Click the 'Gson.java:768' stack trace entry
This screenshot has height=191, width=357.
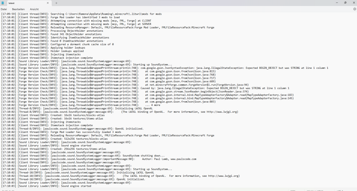click(x=109, y=74)
